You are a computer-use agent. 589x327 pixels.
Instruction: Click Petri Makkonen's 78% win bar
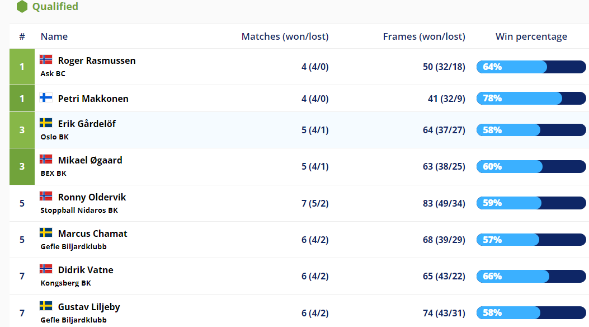(531, 99)
